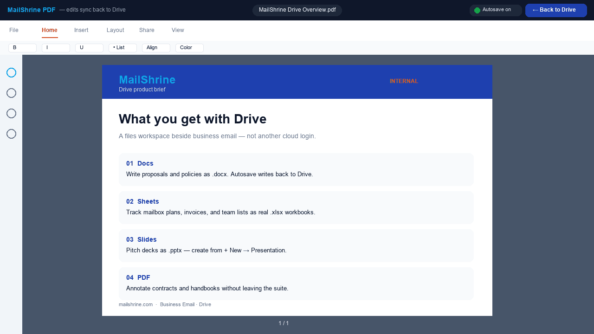
Task: Select the last circle icon in the left sidebar
Action: pos(12,134)
